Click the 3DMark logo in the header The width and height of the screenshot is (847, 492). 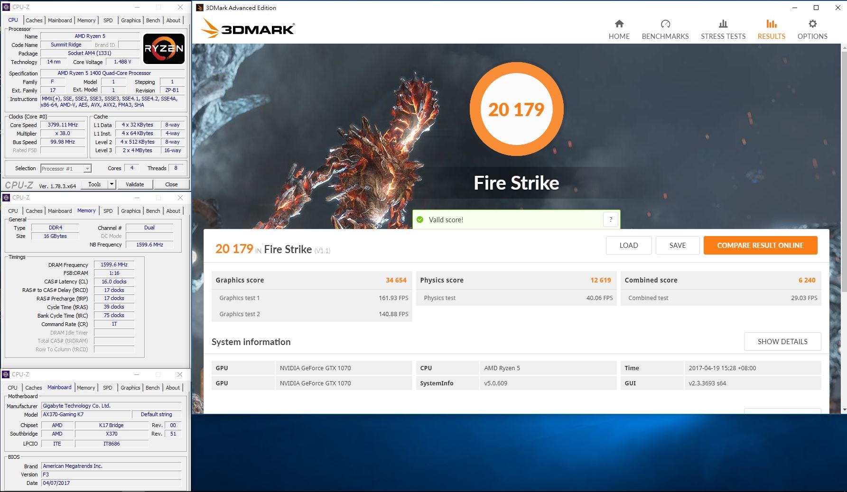tap(248, 28)
